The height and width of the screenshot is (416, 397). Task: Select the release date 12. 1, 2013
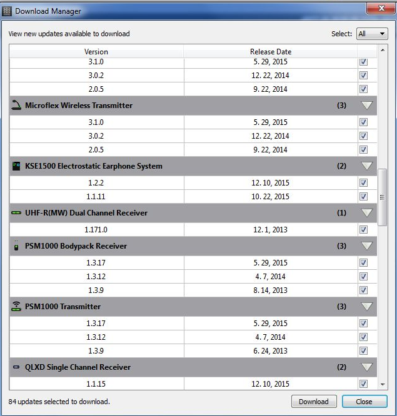pyautogui.click(x=270, y=230)
